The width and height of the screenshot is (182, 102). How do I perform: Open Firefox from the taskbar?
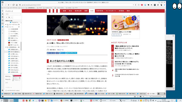click(27, 101)
